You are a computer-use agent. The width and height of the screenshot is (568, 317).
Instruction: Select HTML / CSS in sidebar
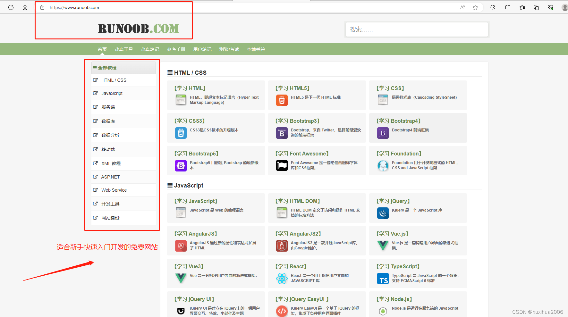click(x=123, y=80)
